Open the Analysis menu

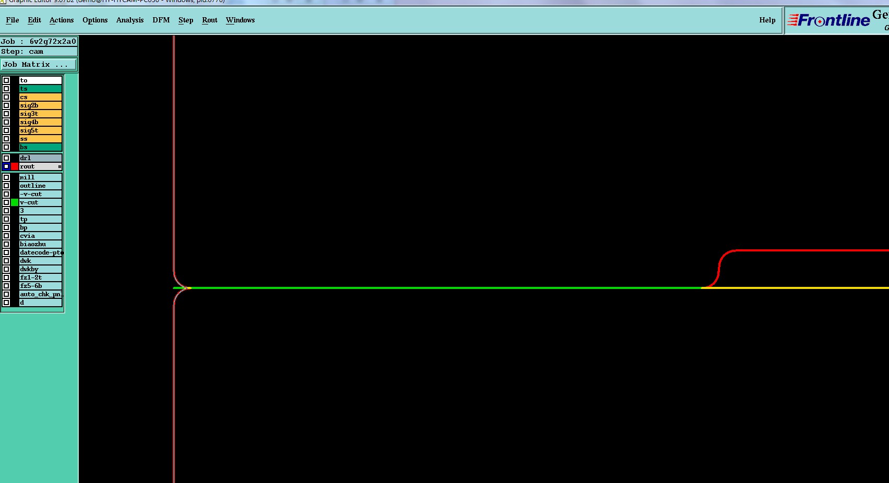(130, 20)
